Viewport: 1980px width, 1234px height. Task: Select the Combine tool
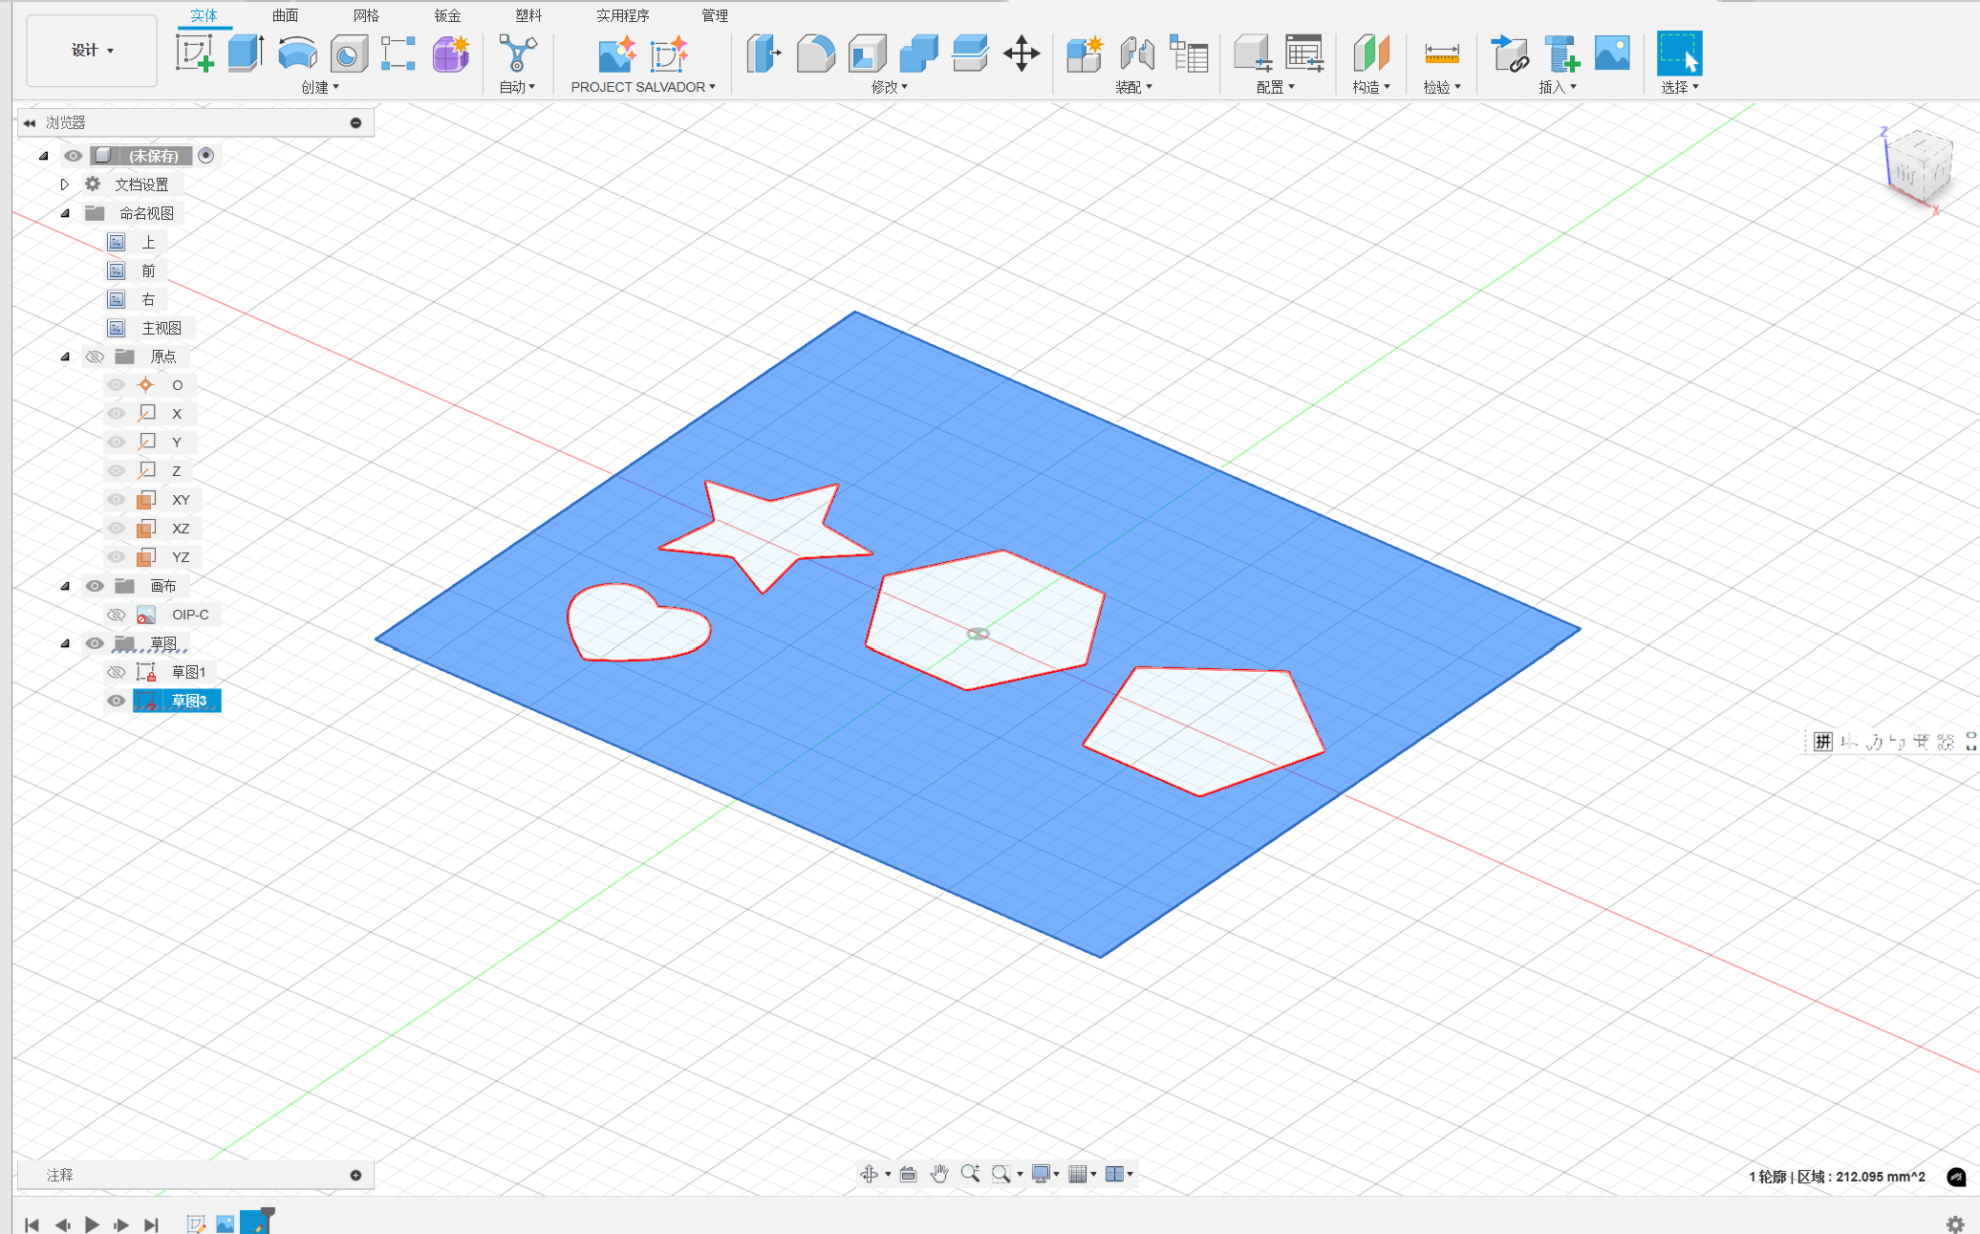point(918,54)
